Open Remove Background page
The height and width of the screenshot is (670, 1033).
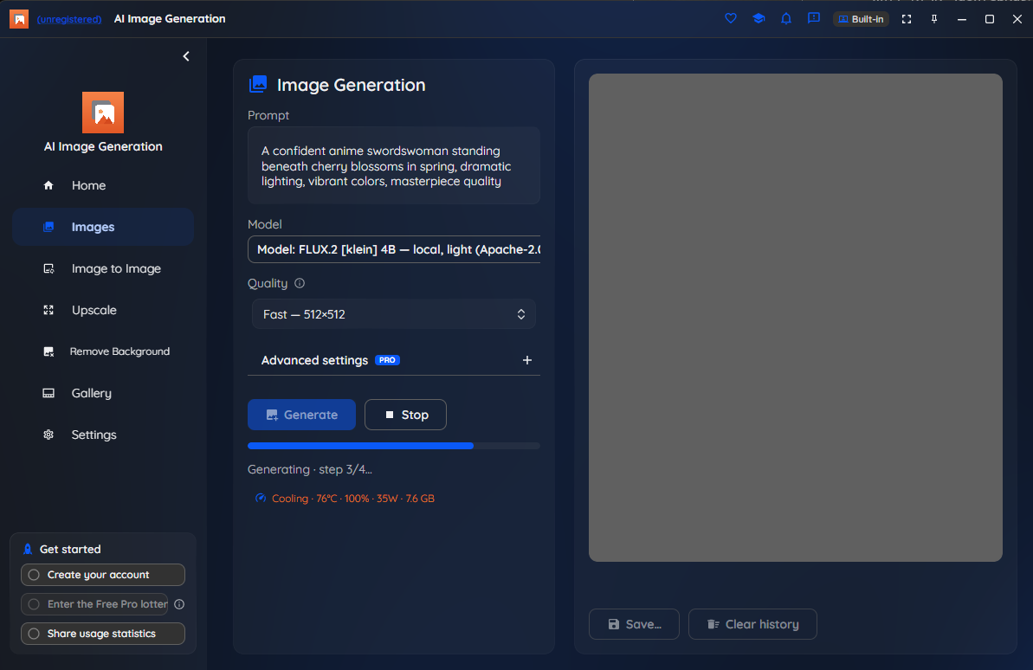[x=103, y=351]
